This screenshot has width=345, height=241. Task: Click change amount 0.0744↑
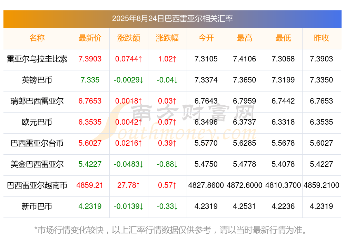(x=128, y=59)
